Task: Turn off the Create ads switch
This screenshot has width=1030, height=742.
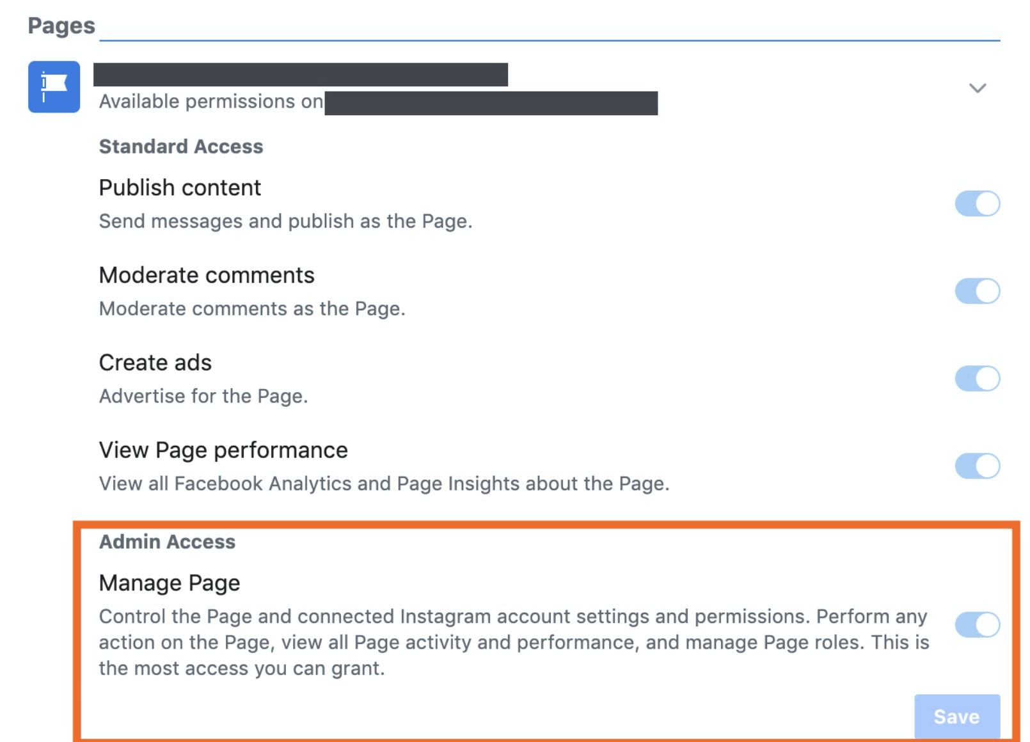Action: (977, 379)
